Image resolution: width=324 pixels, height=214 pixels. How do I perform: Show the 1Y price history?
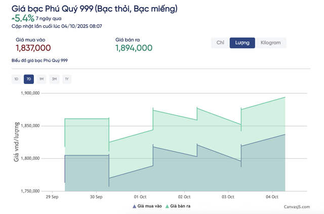point(66,79)
